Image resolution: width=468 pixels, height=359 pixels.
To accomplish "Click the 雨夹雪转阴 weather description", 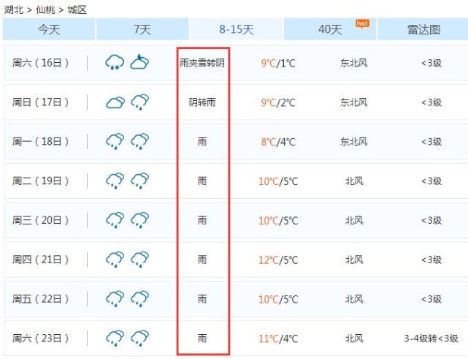I will [x=202, y=63].
